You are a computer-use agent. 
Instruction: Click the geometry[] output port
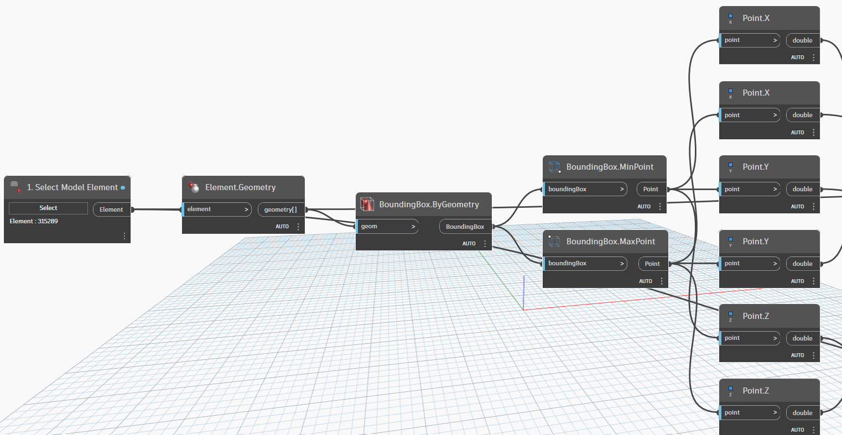coord(280,209)
